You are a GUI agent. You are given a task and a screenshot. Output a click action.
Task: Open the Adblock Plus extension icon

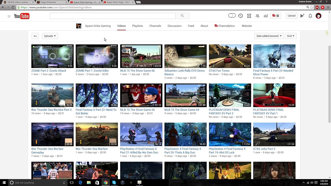pyautogui.click(x=317, y=7)
